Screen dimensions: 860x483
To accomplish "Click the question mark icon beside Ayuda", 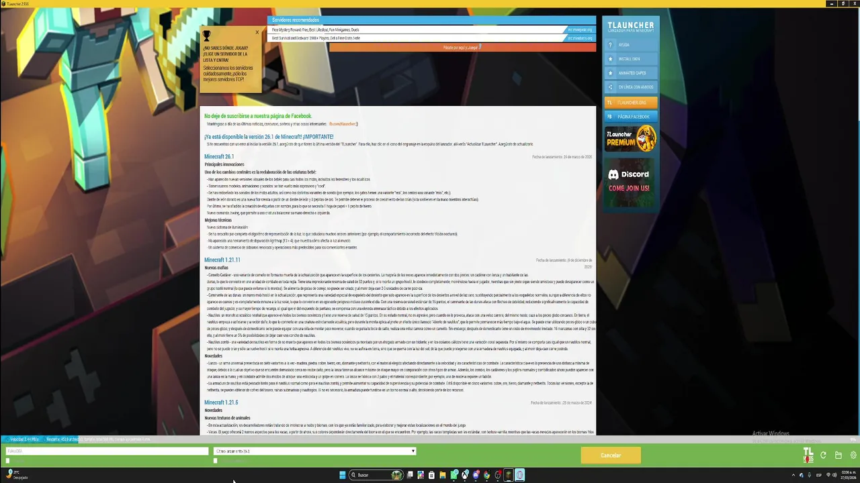I will coord(610,45).
